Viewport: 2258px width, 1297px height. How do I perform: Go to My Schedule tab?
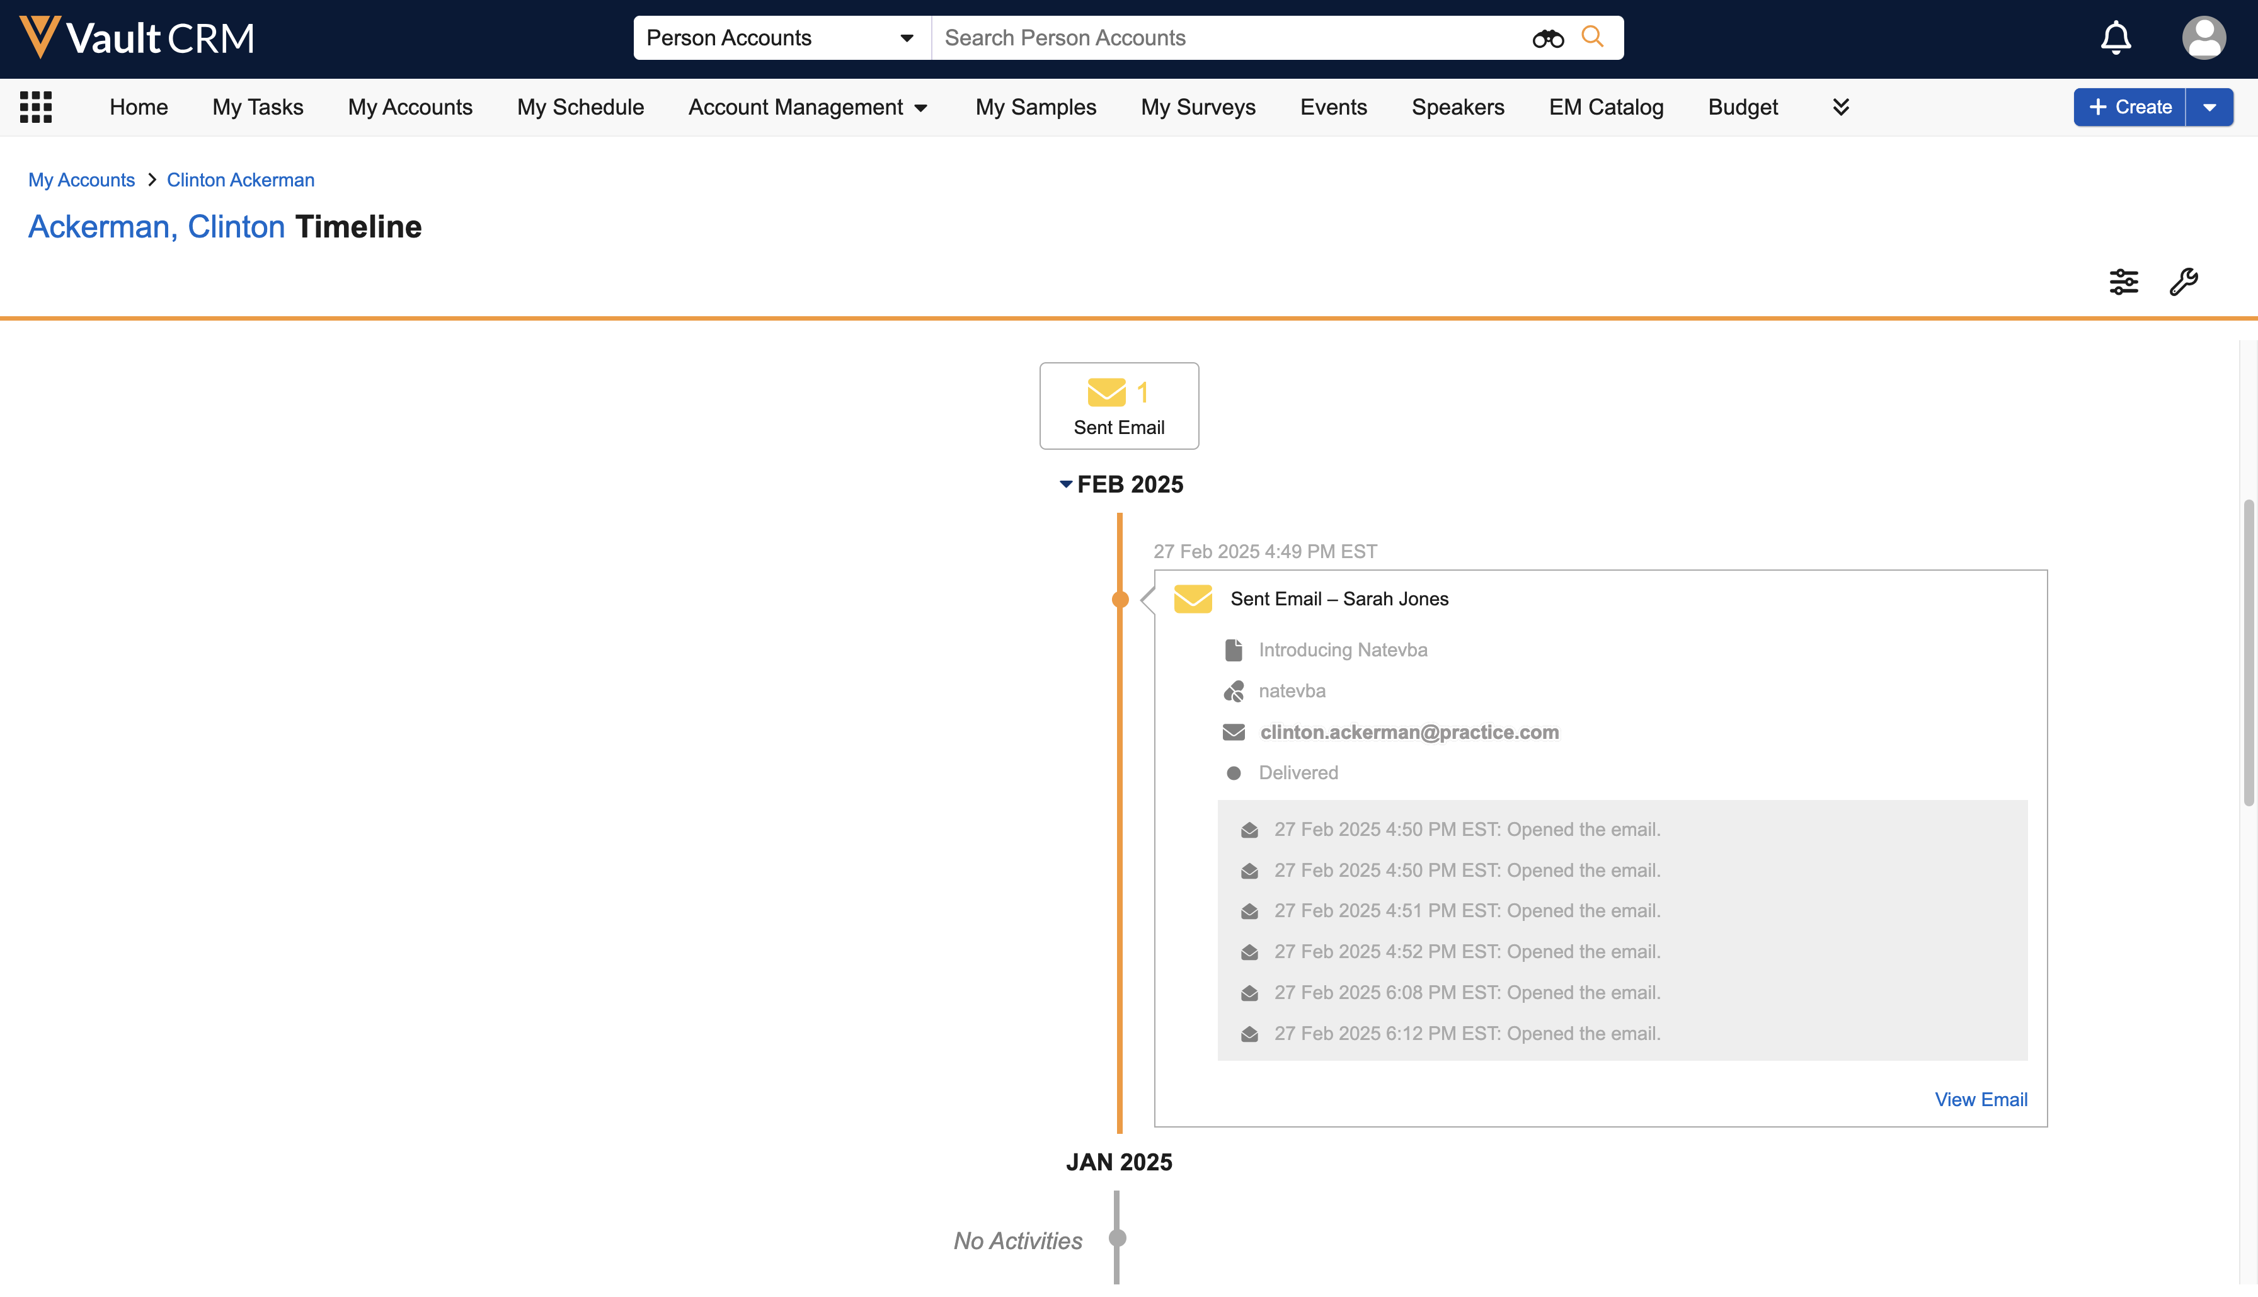[x=580, y=107]
